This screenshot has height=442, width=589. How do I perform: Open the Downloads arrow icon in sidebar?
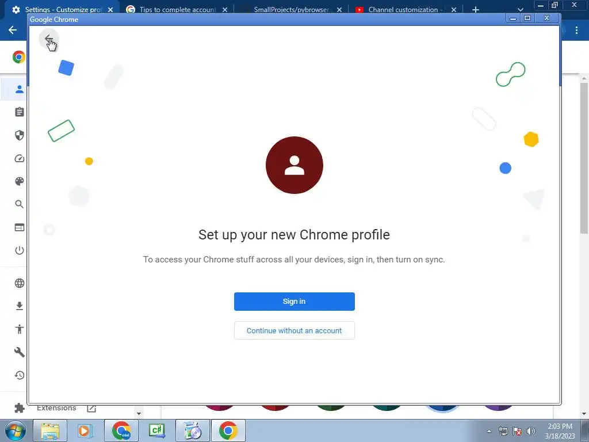pos(19,306)
